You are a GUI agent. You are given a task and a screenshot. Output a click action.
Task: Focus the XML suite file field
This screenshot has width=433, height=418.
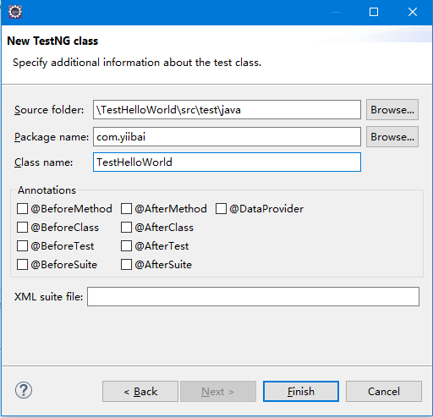point(253,297)
